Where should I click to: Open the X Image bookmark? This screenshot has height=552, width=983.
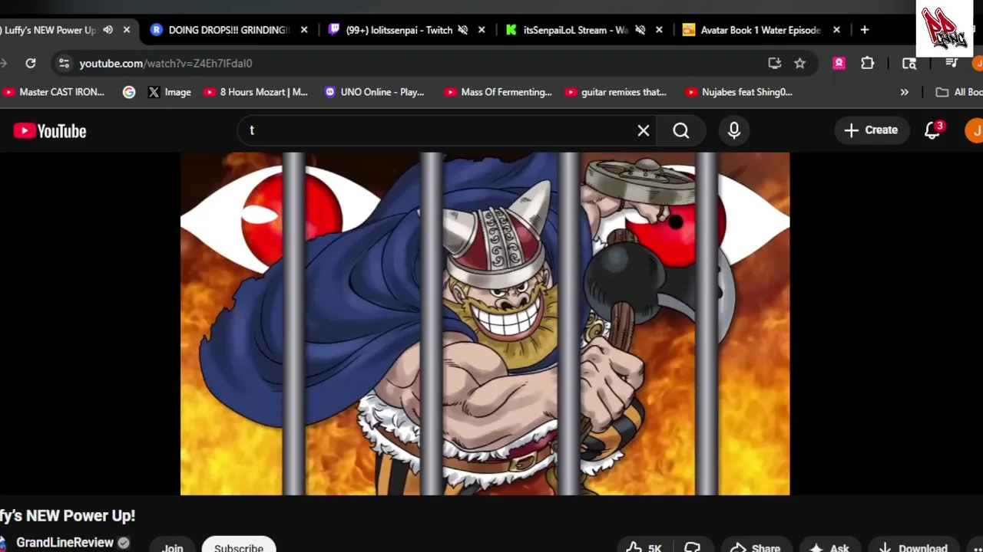pyautogui.click(x=169, y=92)
